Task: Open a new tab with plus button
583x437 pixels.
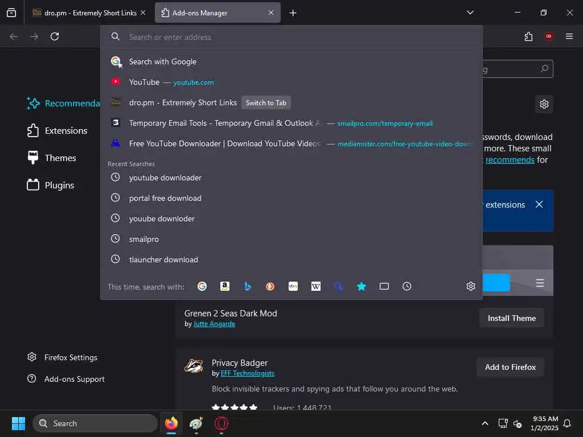Action: pyautogui.click(x=293, y=13)
